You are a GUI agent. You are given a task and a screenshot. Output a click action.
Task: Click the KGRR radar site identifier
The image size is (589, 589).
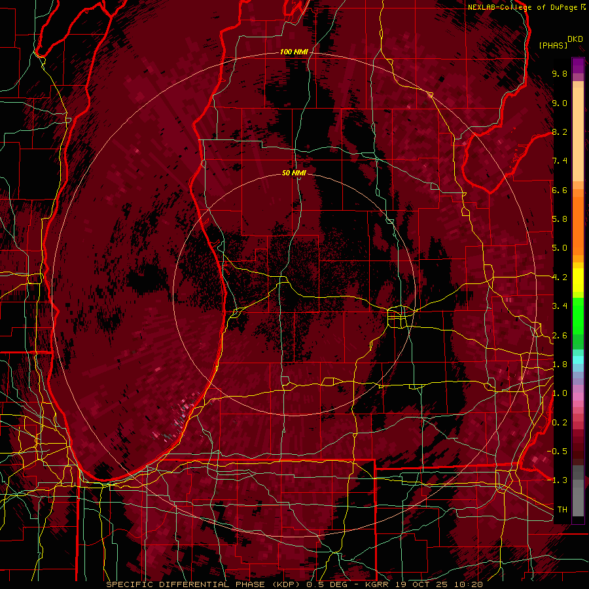(378, 584)
